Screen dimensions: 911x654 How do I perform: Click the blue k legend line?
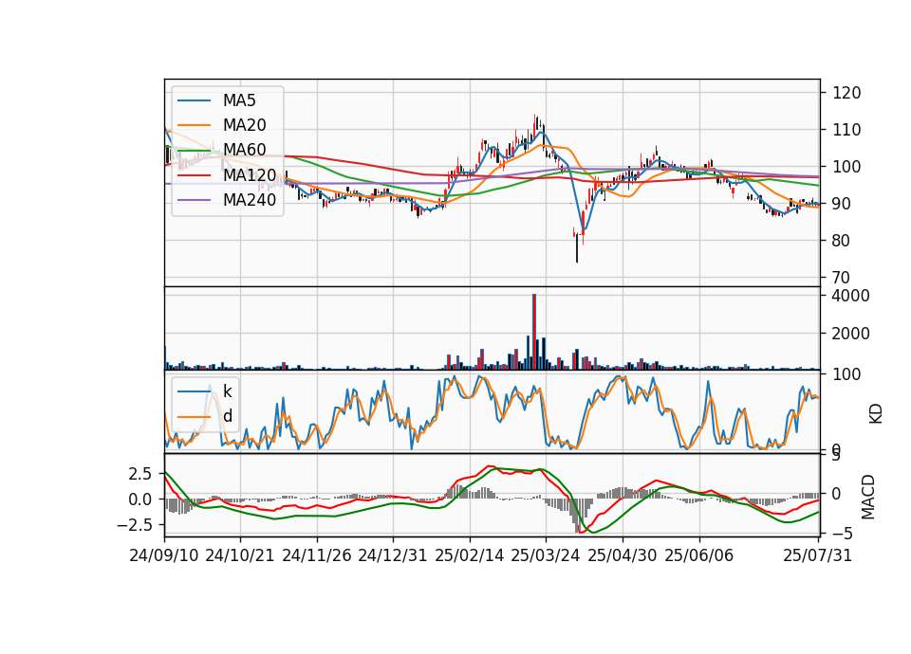[x=194, y=391]
